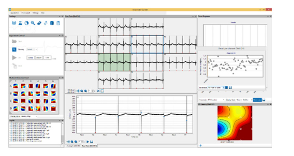The image size is (294, 156).
Task: Open the Settings panel header dropdown arrow
Action: point(60,16)
